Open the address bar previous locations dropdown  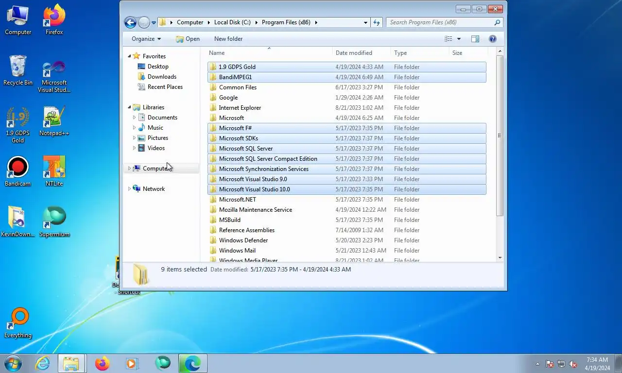tap(365, 22)
